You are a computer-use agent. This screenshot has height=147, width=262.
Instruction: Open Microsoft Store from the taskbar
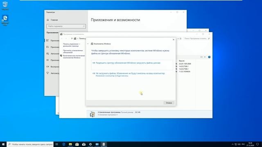pos(77,144)
